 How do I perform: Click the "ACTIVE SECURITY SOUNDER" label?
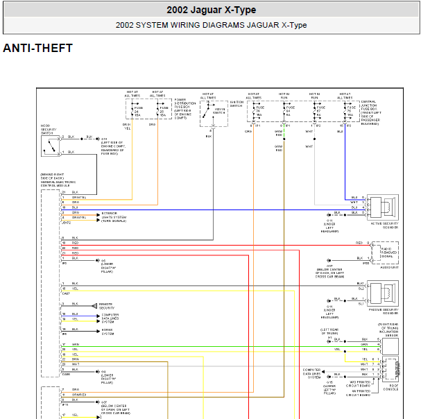(x=384, y=225)
